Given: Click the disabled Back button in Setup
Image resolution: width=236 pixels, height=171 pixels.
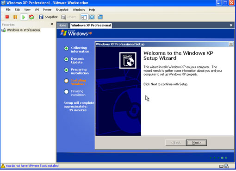Looking at the screenshot, I should point(176,143).
